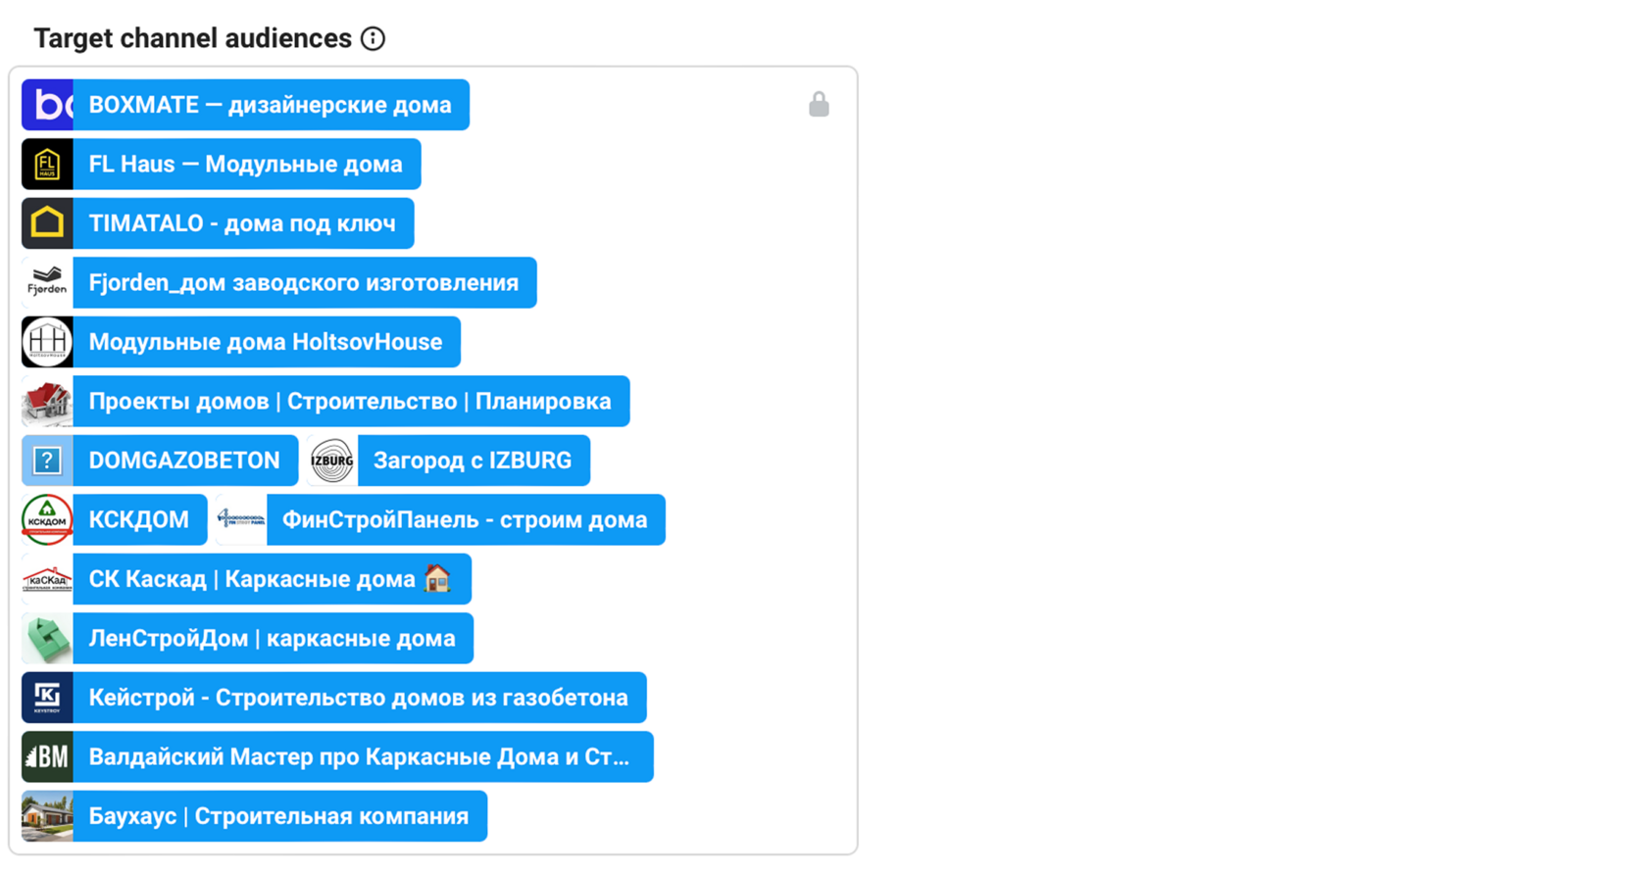Click the lock icon in audiences box

tap(819, 104)
